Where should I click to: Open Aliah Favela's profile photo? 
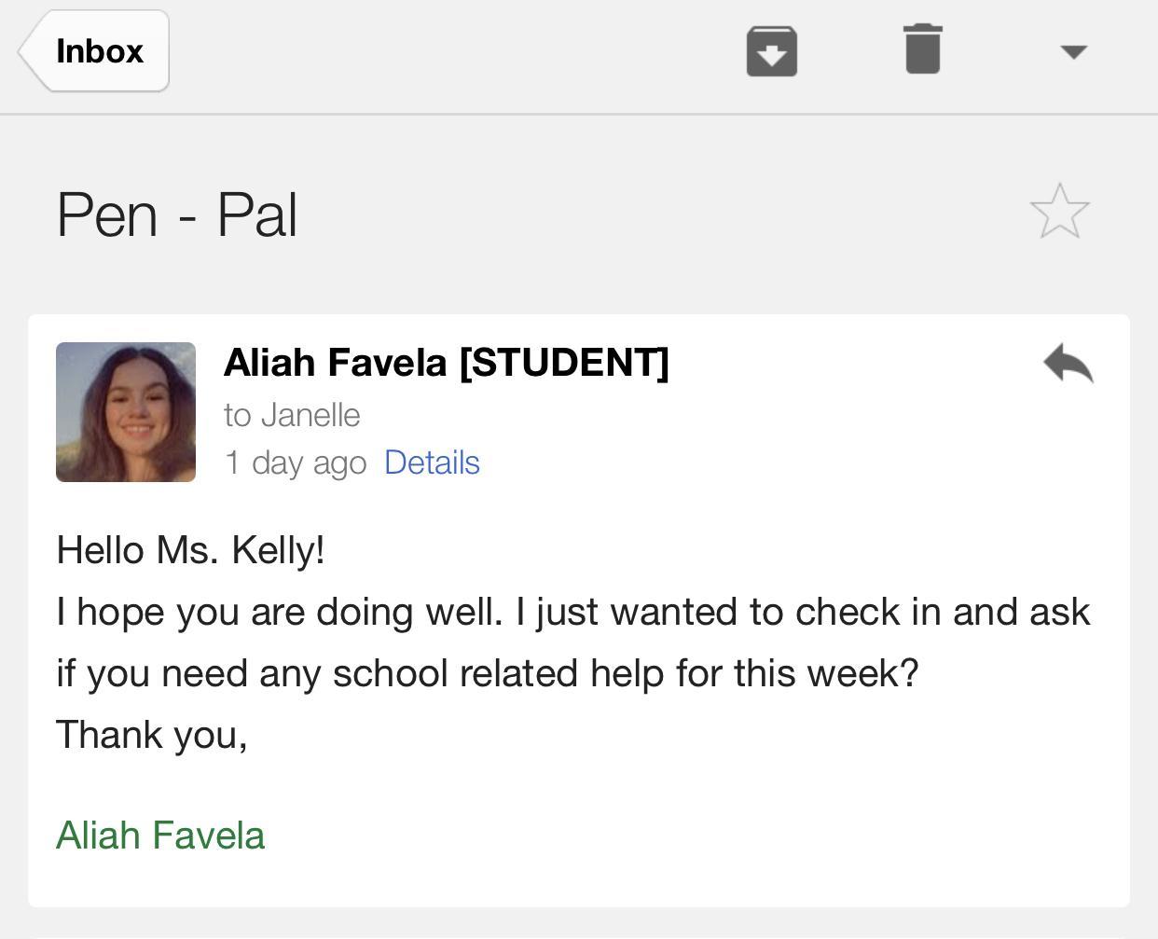[x=126, y=412]
